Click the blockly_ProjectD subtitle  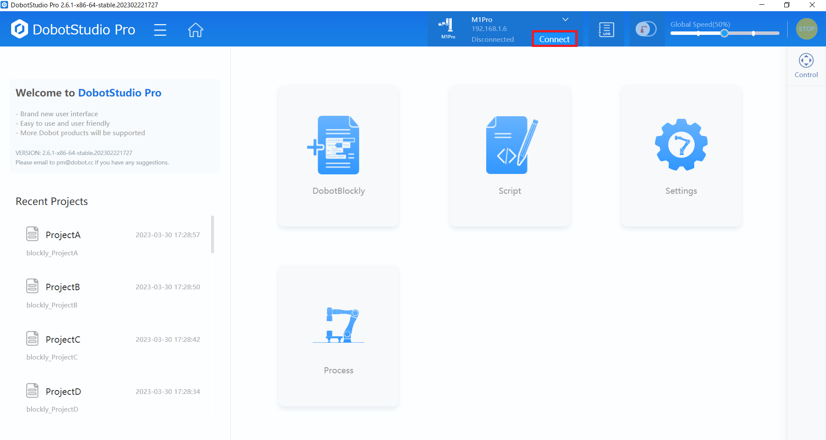(53, 409)
